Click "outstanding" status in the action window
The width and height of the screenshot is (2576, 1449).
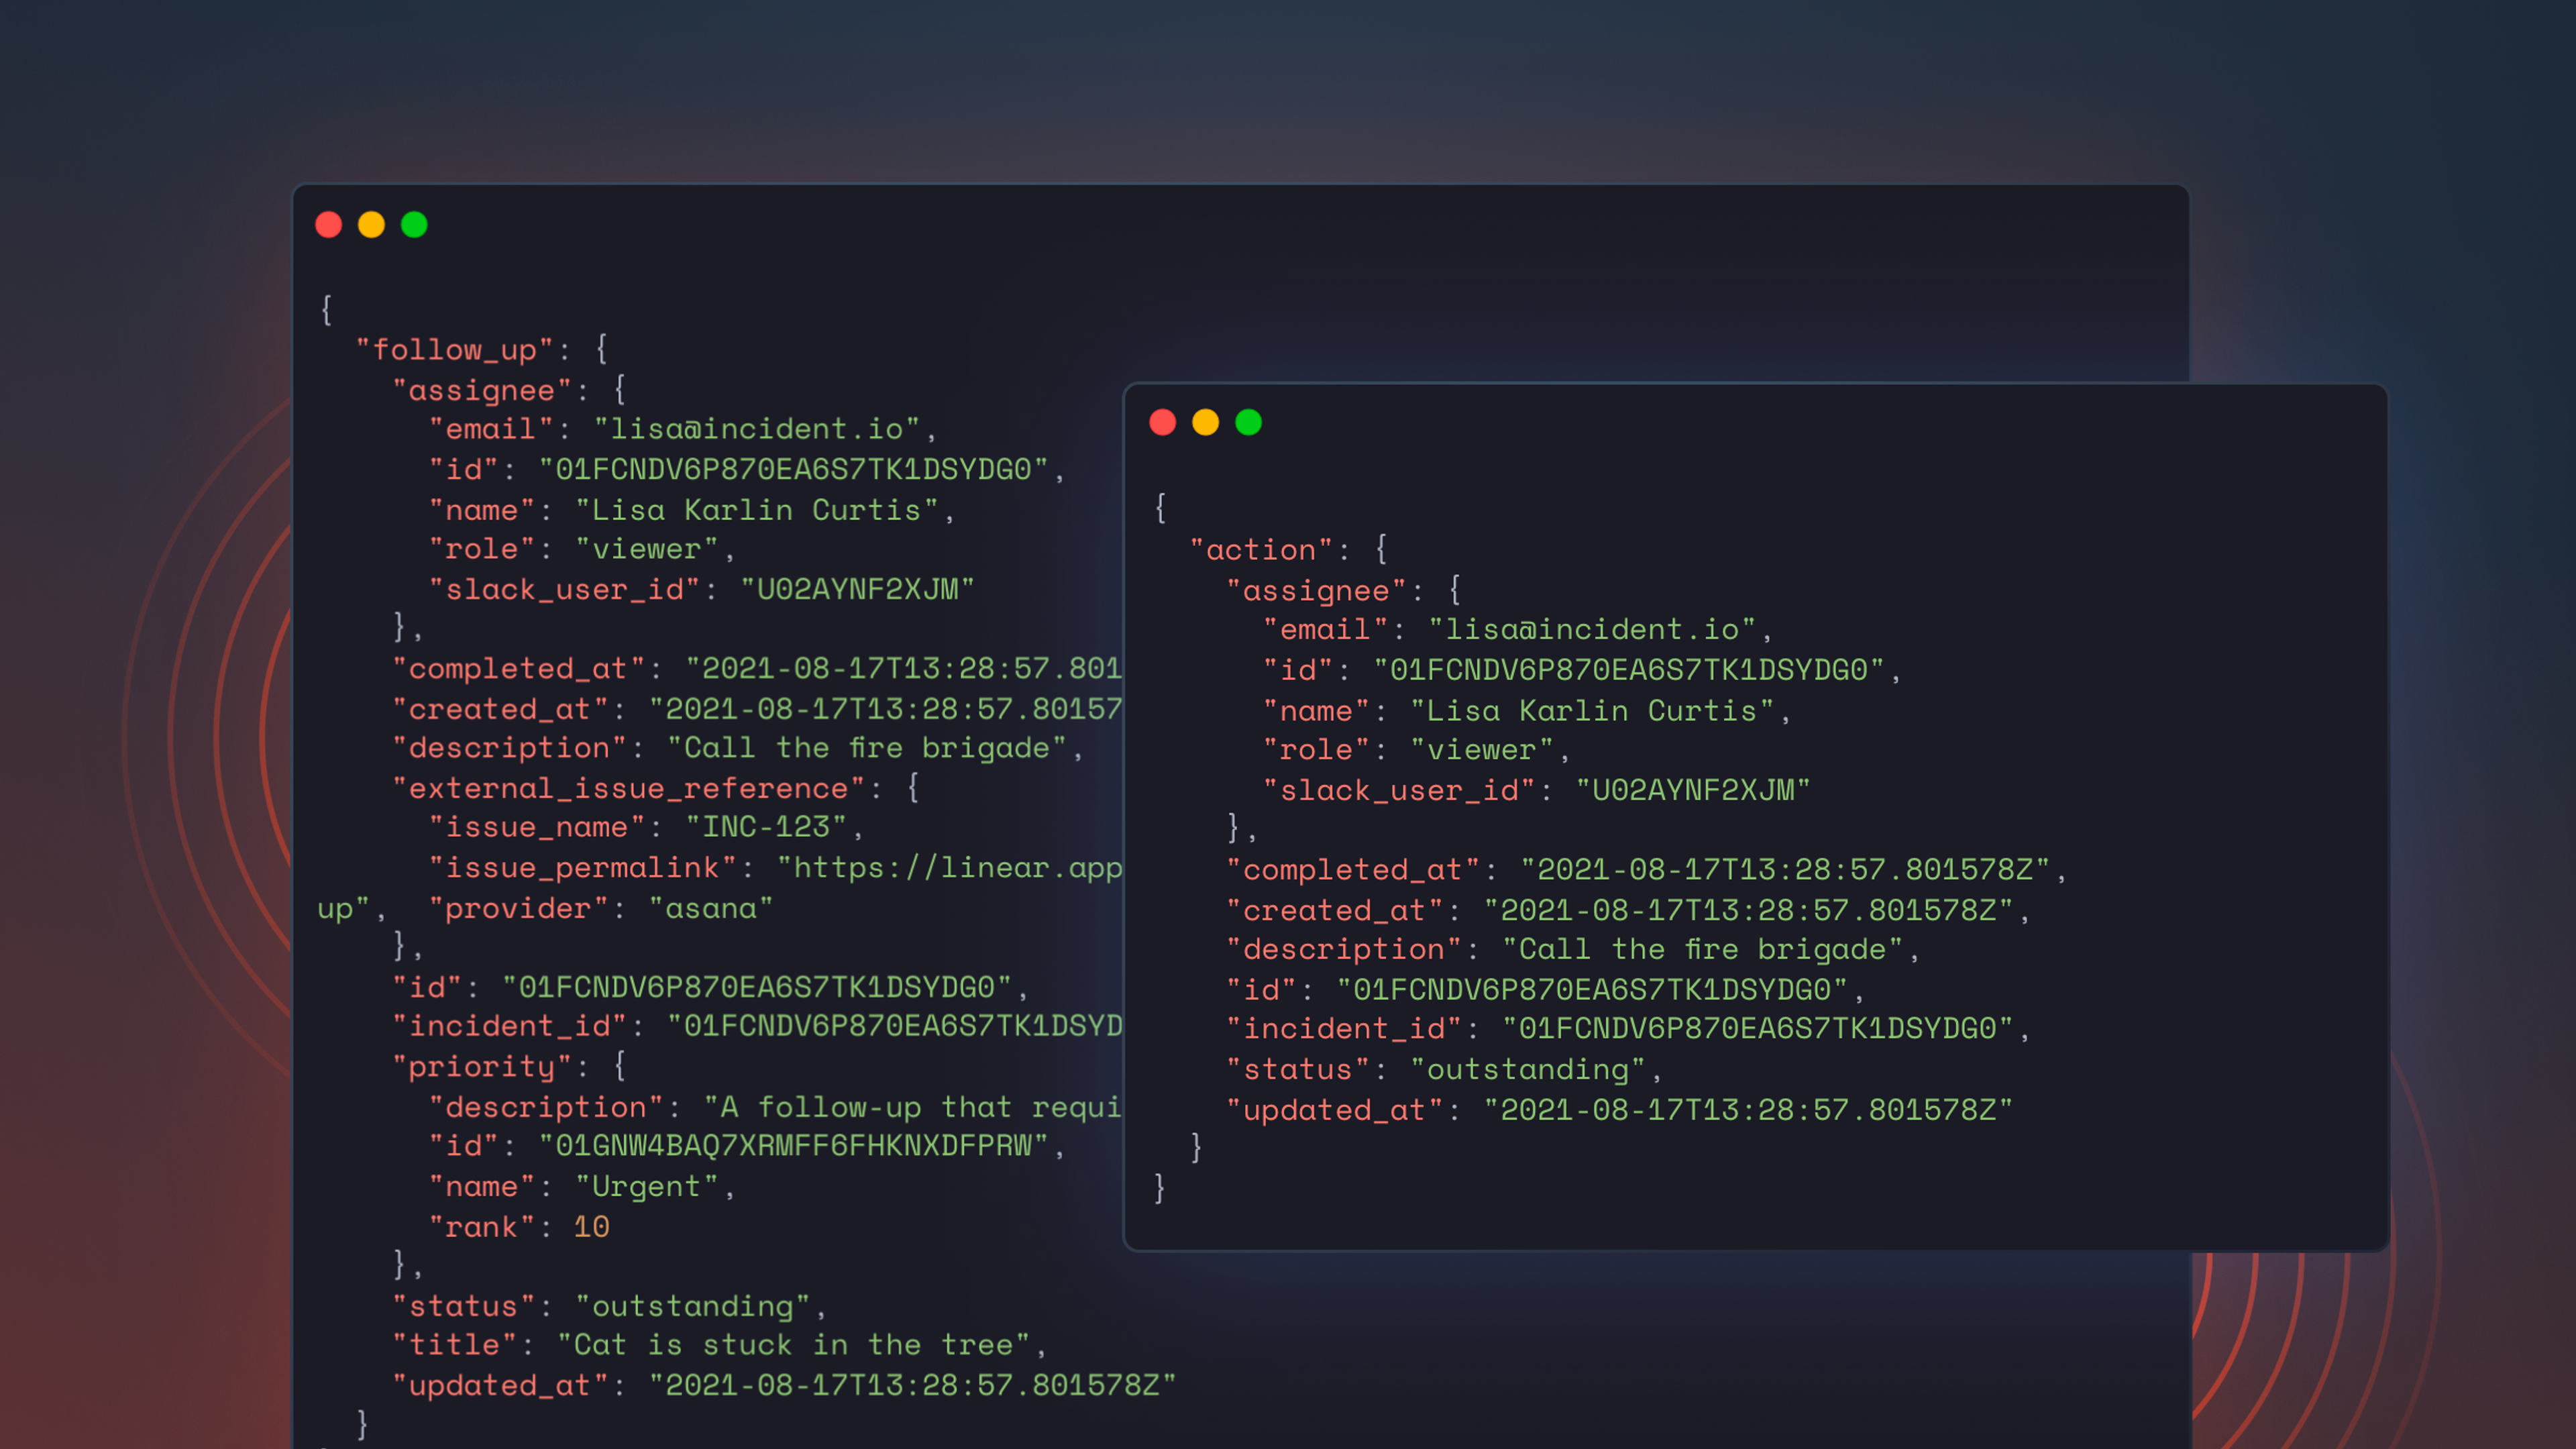(x=1527, y=1069)
